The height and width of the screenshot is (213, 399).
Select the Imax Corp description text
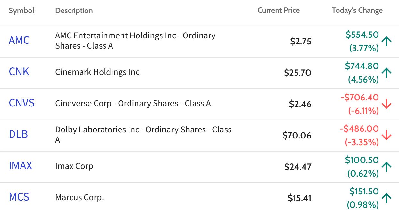click(74, 166)
